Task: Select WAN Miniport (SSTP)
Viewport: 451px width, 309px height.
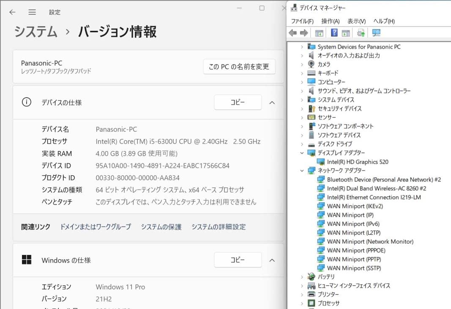Action: [354, 268]
